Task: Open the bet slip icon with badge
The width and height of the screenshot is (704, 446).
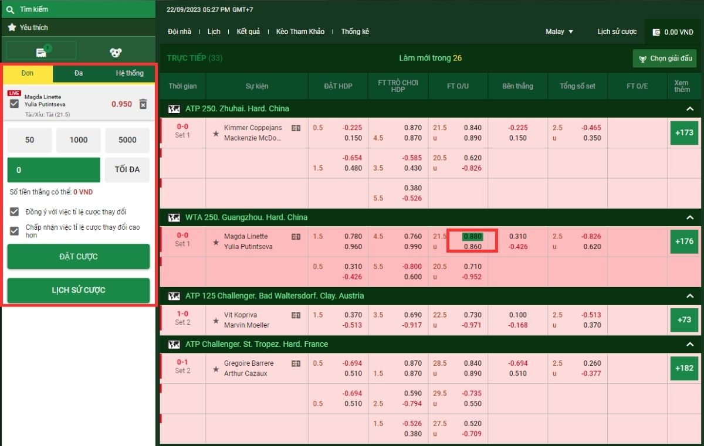Action: [x=41, y=52]
